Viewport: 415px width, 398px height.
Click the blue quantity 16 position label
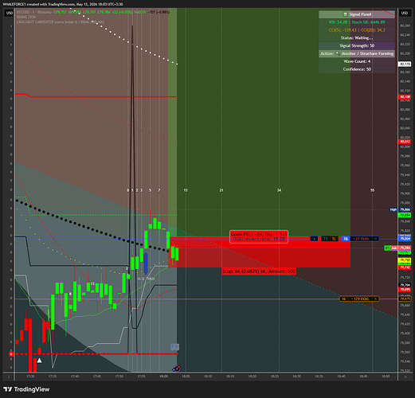tap(346, 239)
